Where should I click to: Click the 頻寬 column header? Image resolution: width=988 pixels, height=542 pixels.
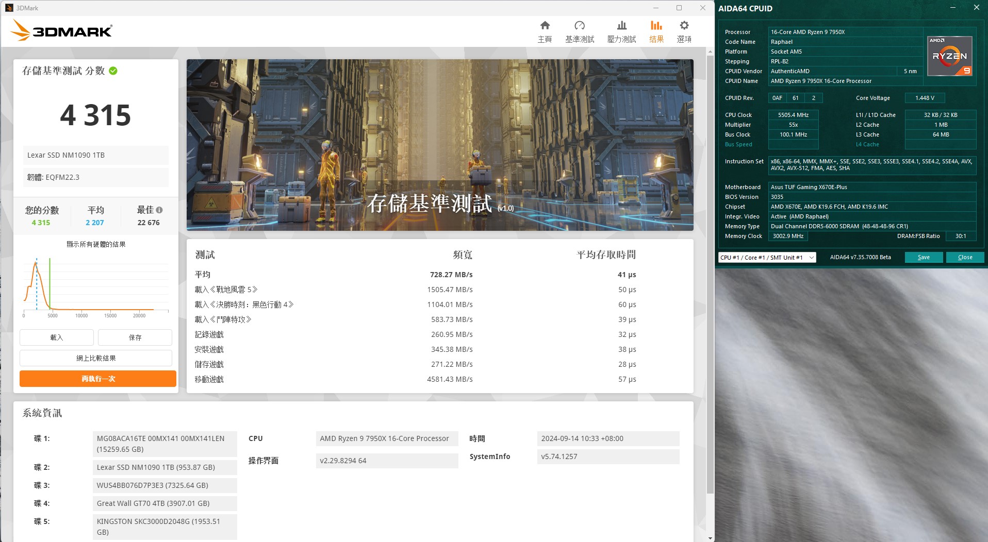(463, 255)
